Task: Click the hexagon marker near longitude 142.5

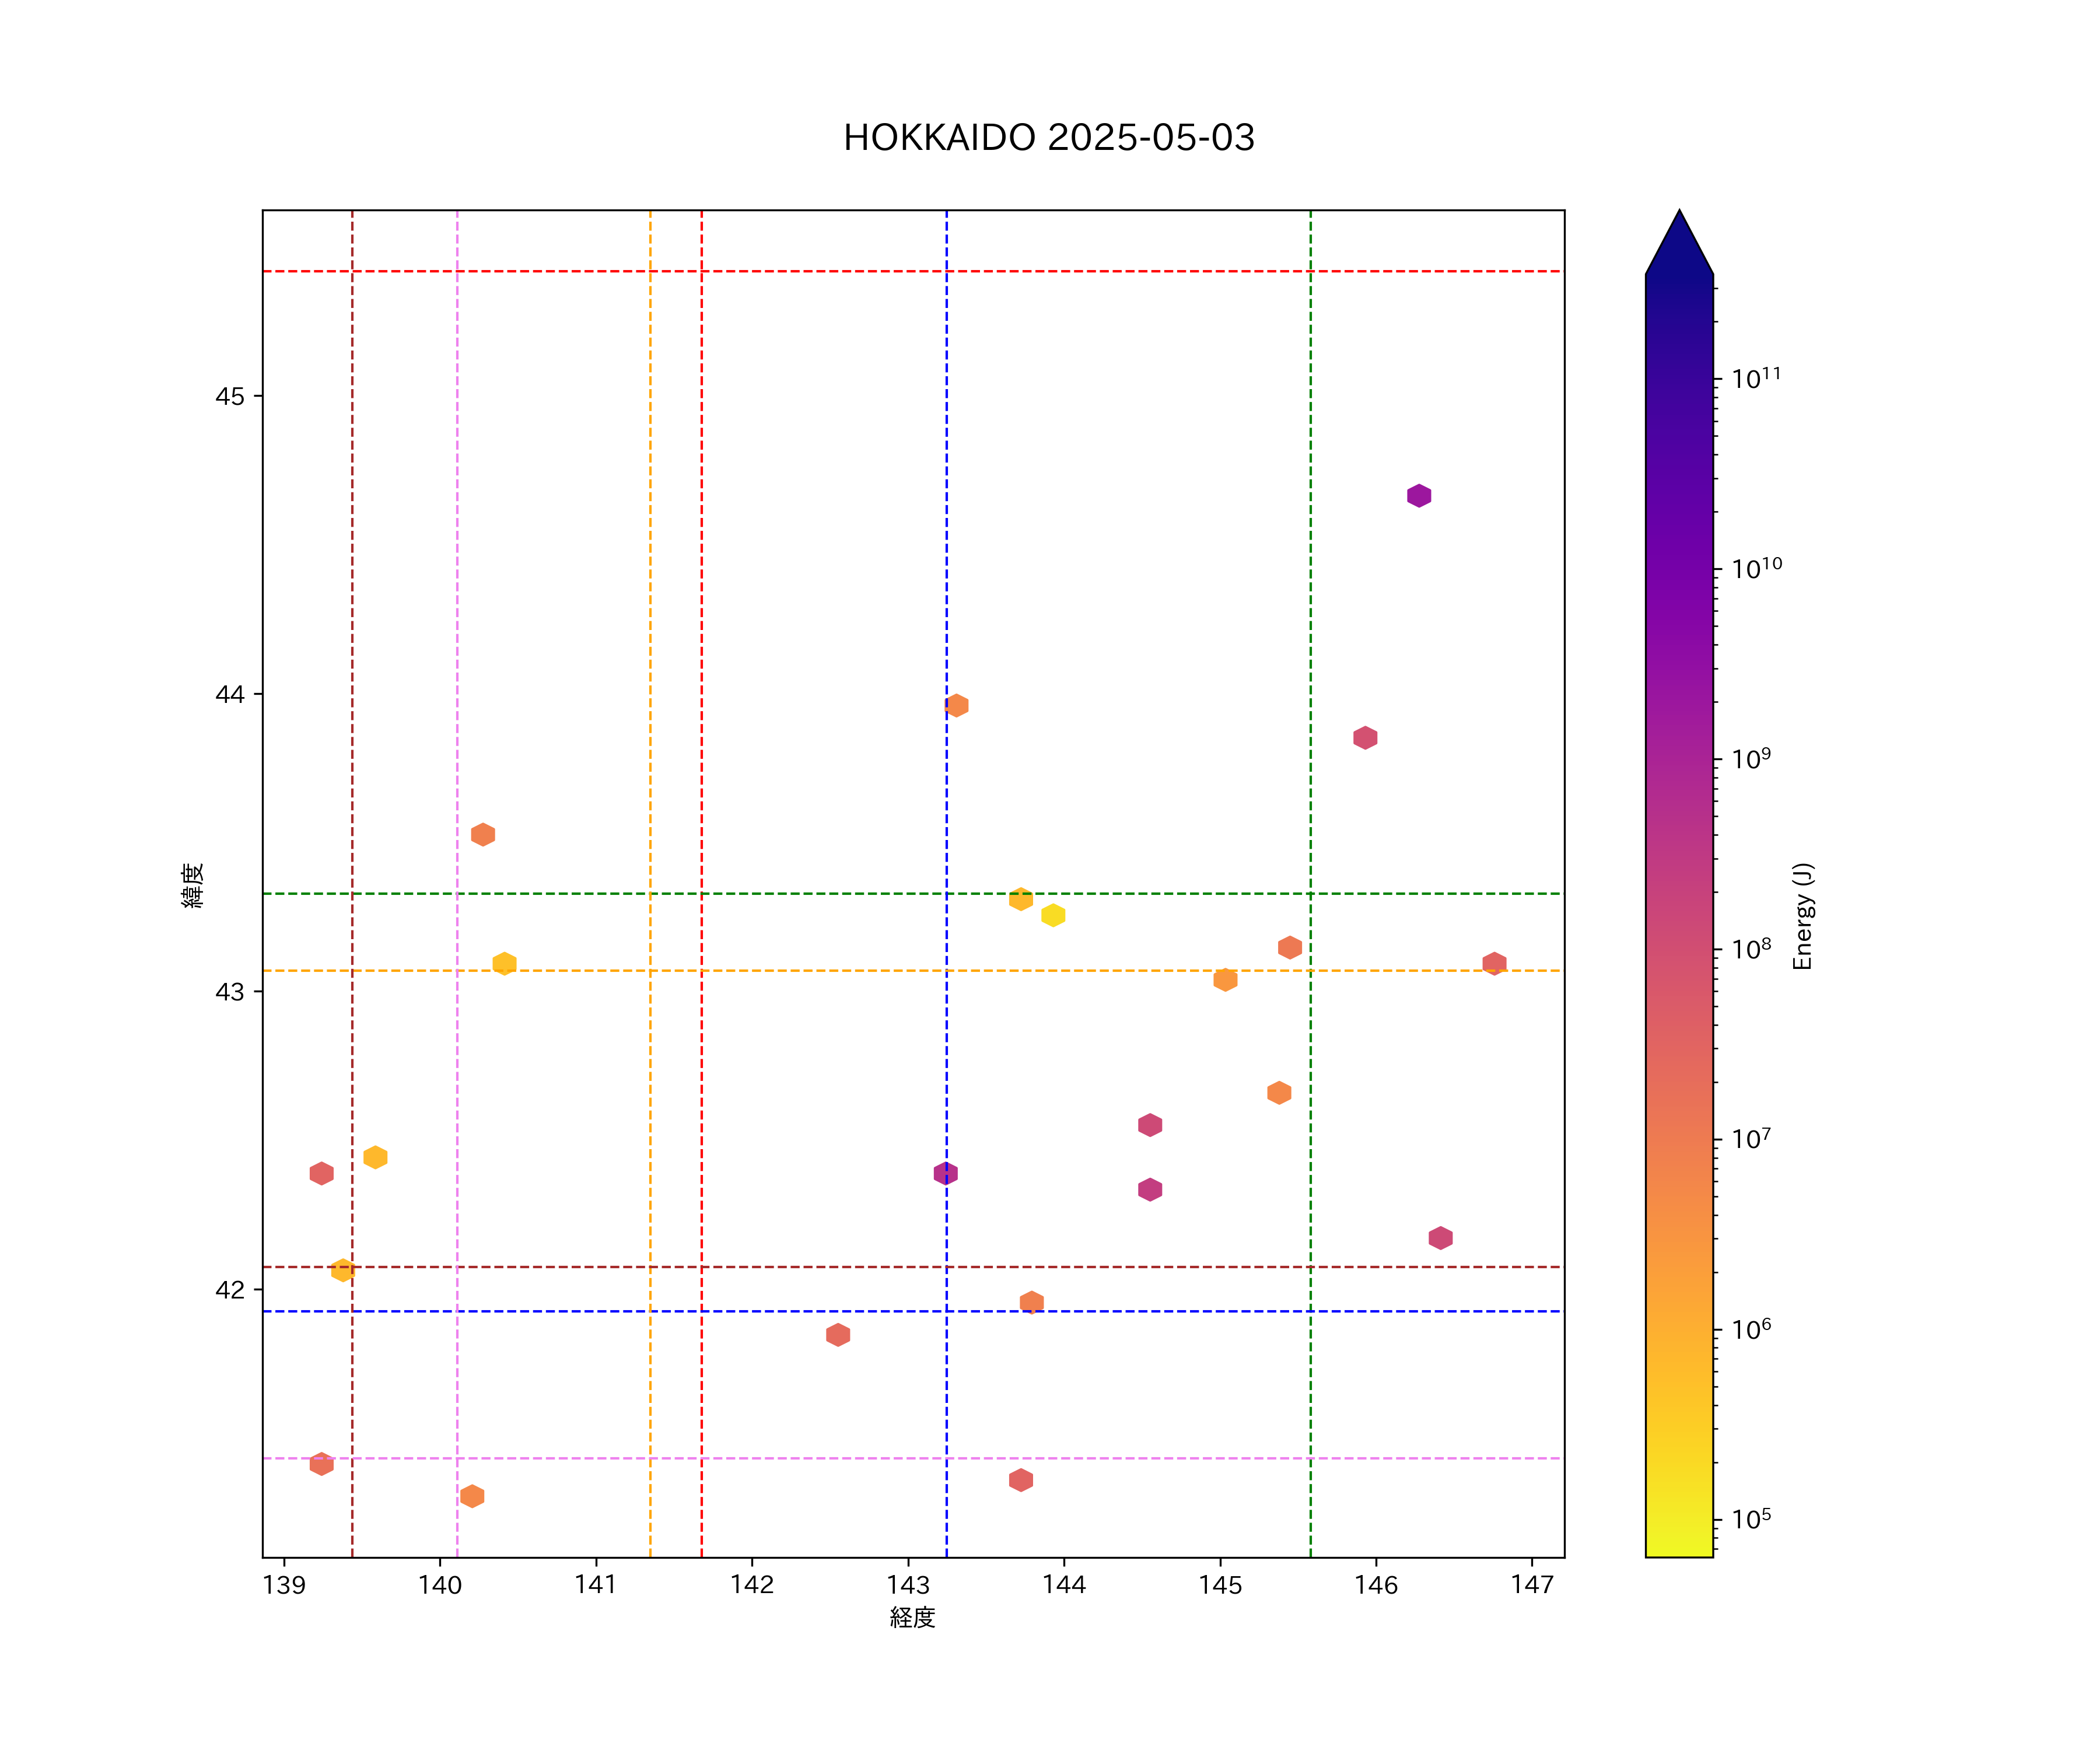Action: (x=838, y=1334)
